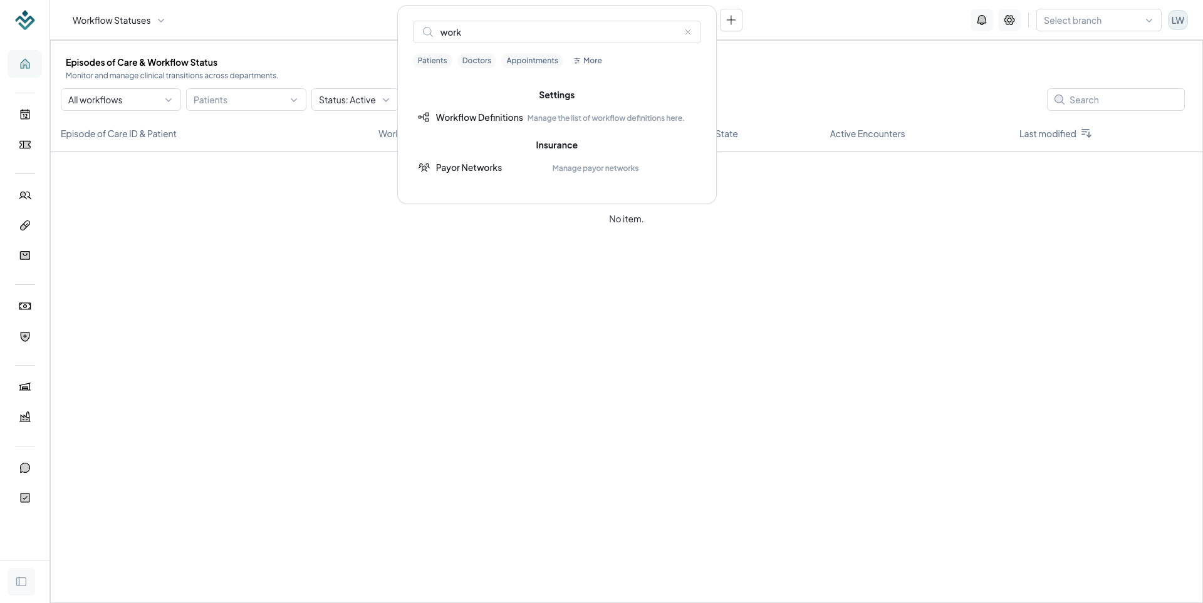The width and height of the screenshot is (1203, 603).
Task: Filter search by Patients chip
Action: pos(432,61)
